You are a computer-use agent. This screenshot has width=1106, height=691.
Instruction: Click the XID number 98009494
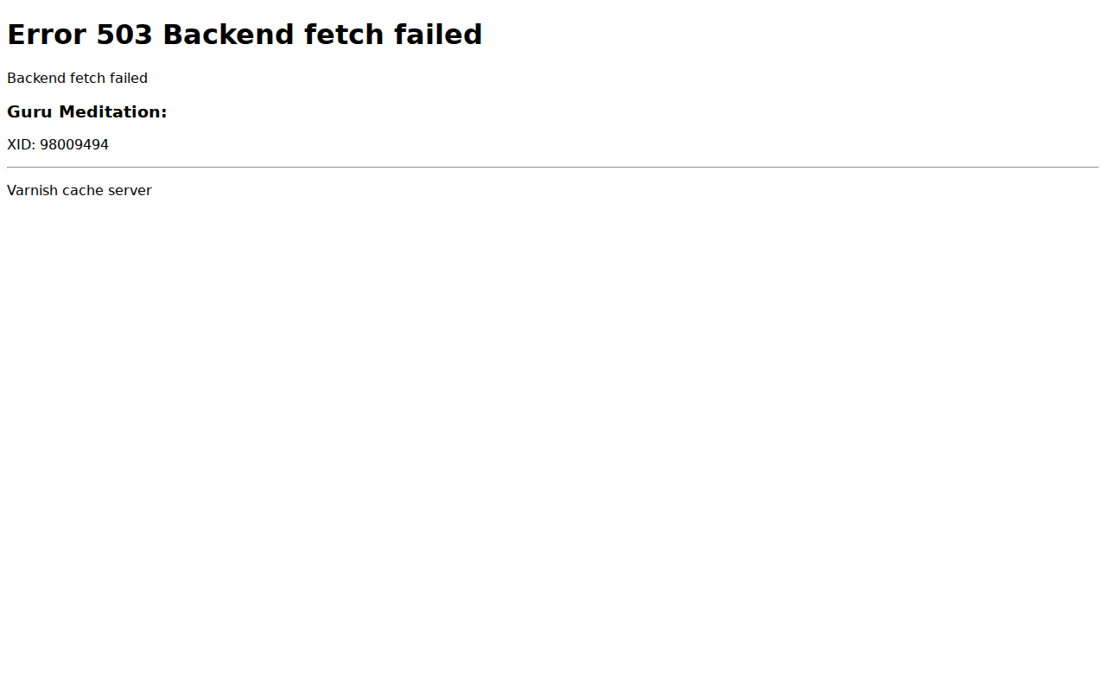coord(74,144)
